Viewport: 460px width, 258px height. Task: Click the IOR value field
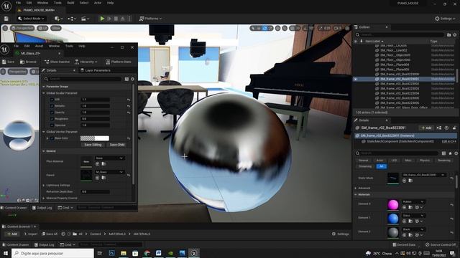coord(95,100)
